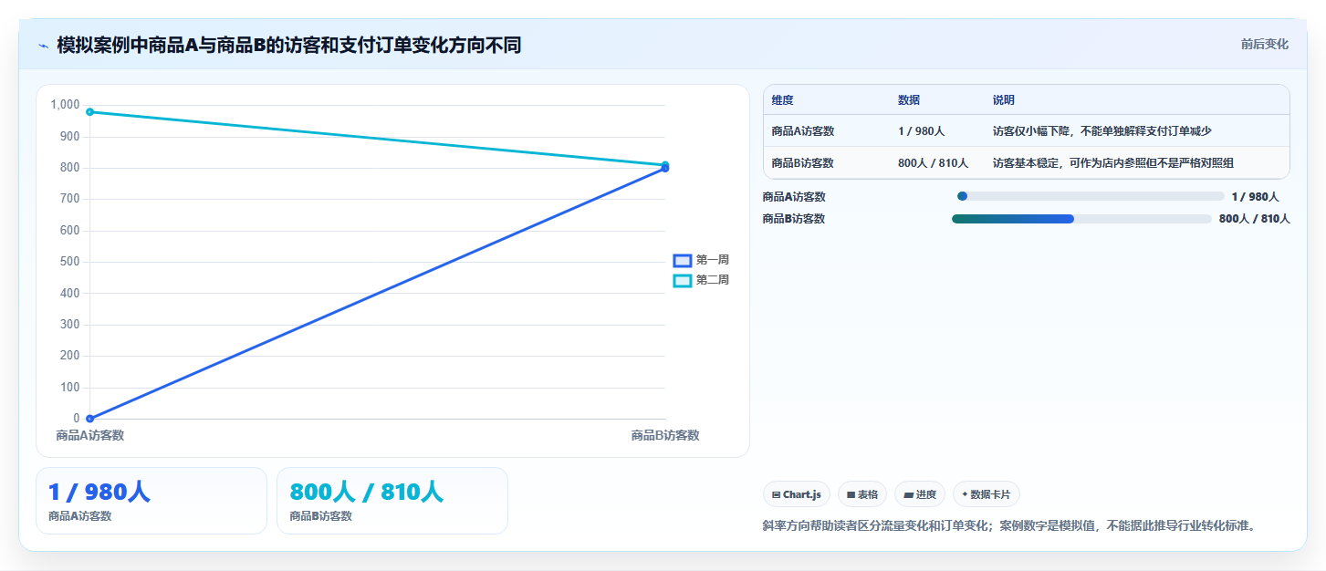Click 第一周 data point at zero

[x=89, y=419]
